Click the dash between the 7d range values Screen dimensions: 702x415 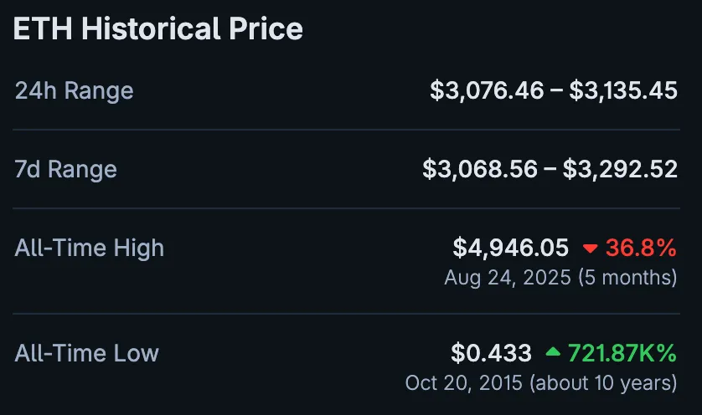point(550,169)
